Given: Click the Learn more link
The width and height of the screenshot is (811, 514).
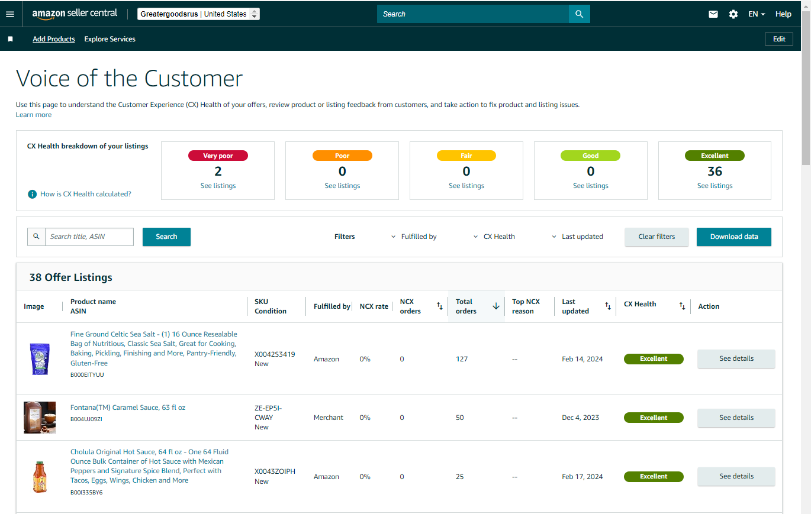Looking at the screenshot, I should [x=34, y=115].
